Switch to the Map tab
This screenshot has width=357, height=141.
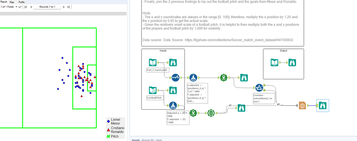click(x=12, y=2)
